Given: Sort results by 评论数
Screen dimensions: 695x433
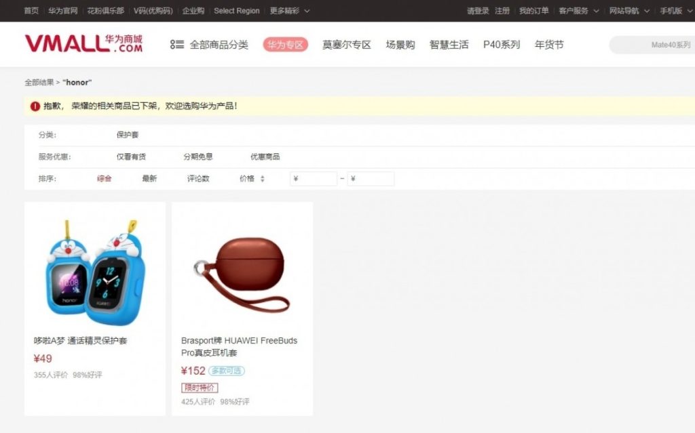Looking at the screenshot, I should (198, 179).
